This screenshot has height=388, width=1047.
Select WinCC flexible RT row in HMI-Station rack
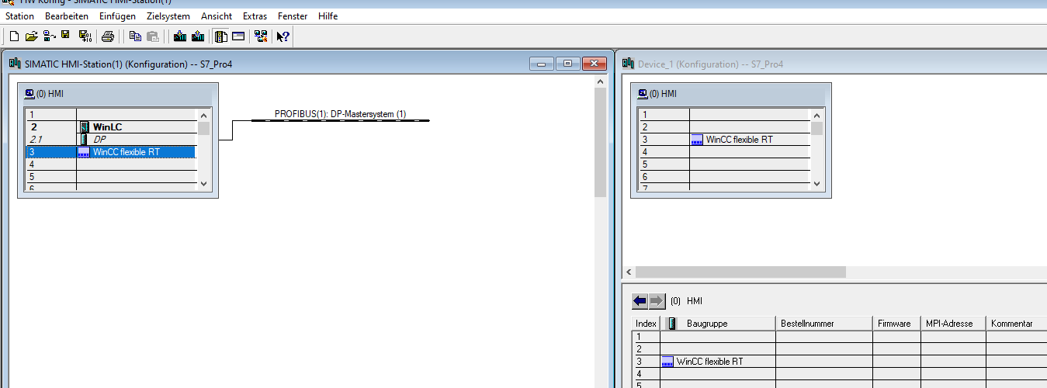click(111, 152)
